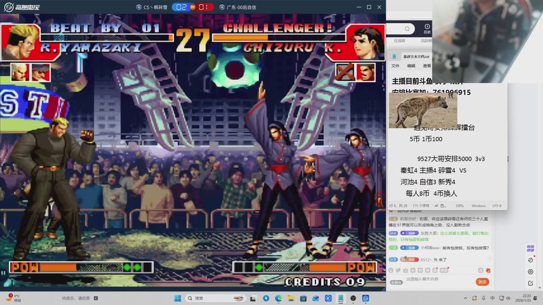The image size is (543, 305).
Task: Click the chat message from 小柯南aaa
Action: 438,247
